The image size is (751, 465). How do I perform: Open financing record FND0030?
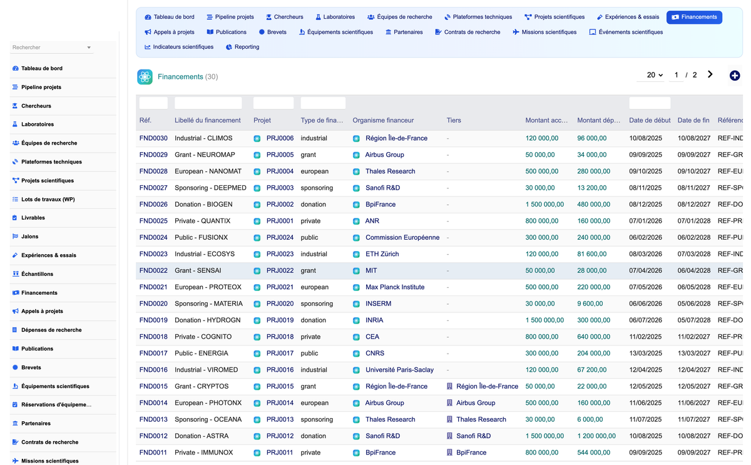pyautogui.click(x=153, y=138)
